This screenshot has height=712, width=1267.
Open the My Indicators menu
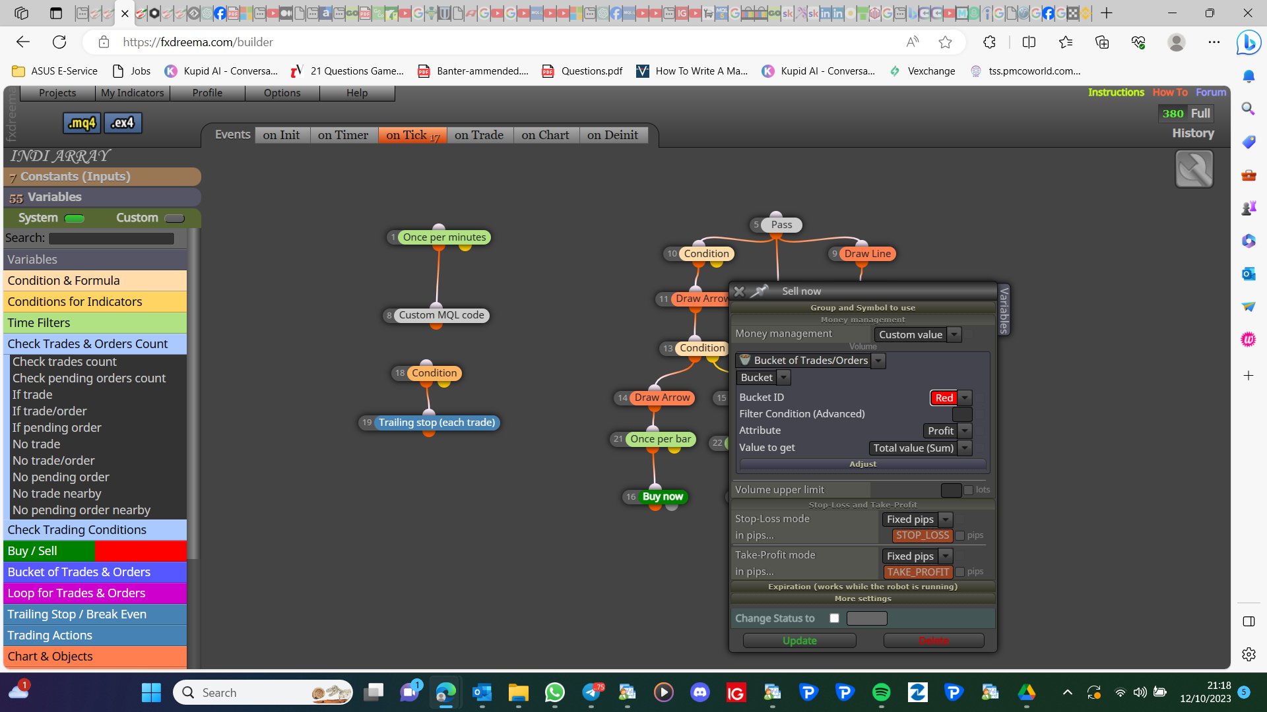click(x=133, y=93)
